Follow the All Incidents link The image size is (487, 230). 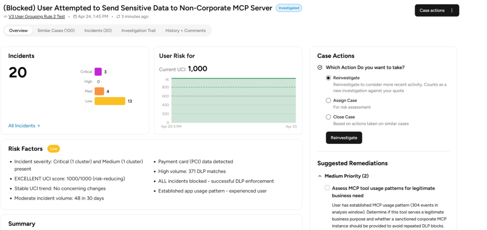[24, 126]
